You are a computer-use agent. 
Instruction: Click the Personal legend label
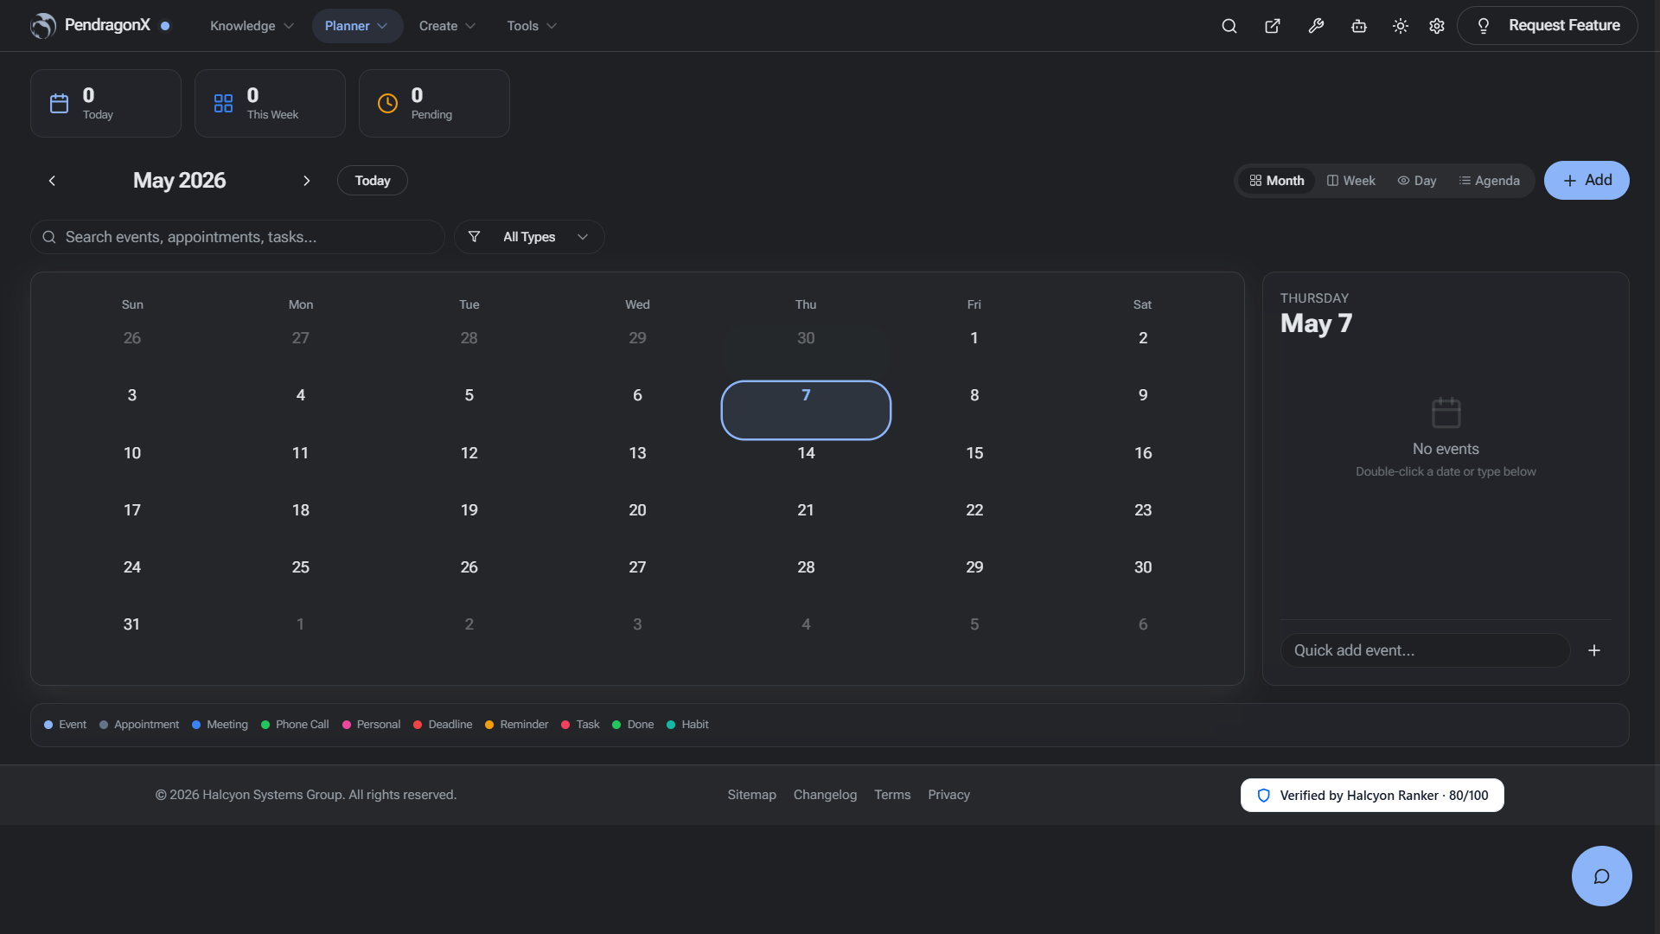click(x=379, y=725)
